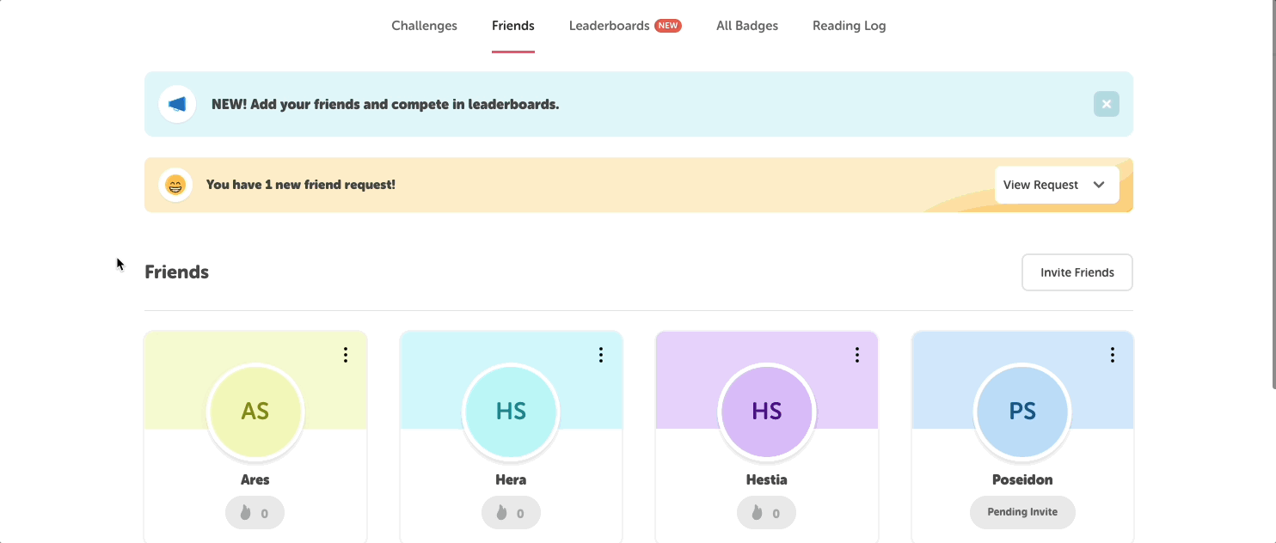
Task: Click the Poseidon PS avatar circle
Action: [x=1022, y=412]
